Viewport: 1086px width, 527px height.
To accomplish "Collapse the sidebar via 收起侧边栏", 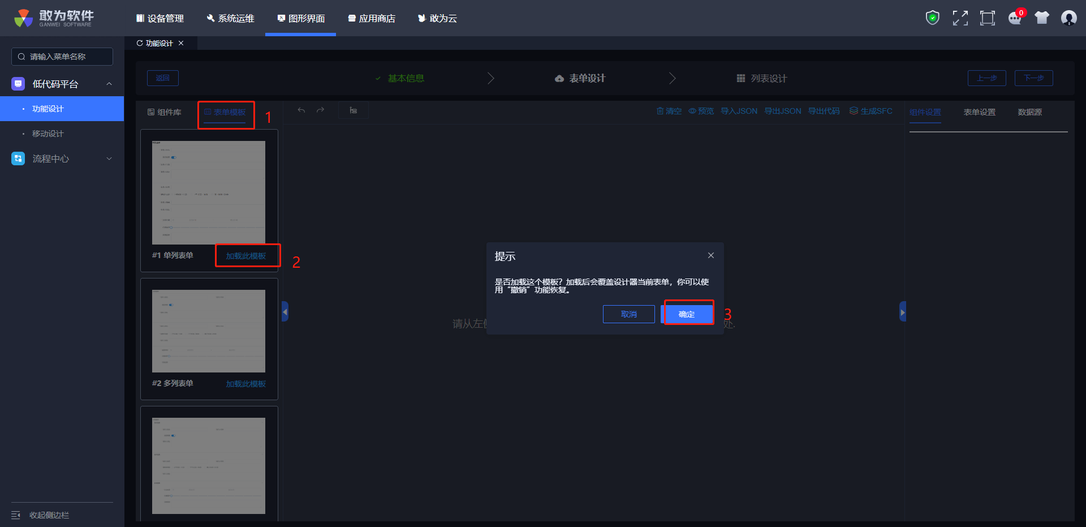I will [x=41, y=515].
